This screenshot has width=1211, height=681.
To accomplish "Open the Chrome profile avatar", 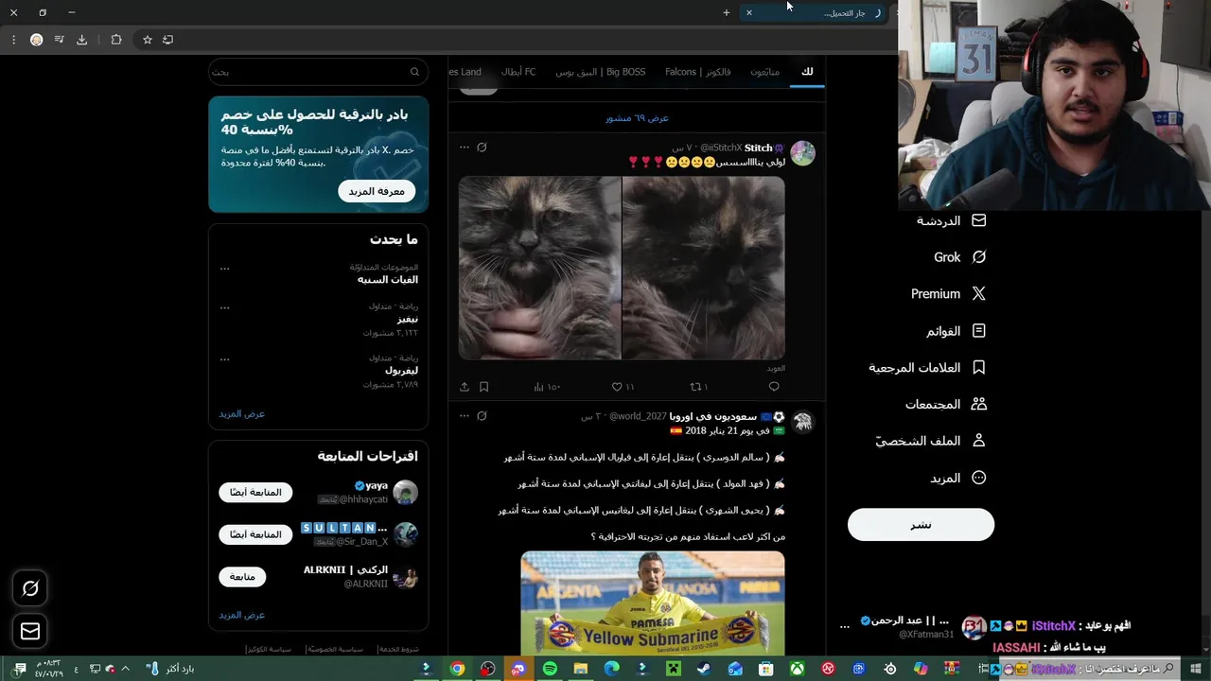I will click(x=37, y=40).
